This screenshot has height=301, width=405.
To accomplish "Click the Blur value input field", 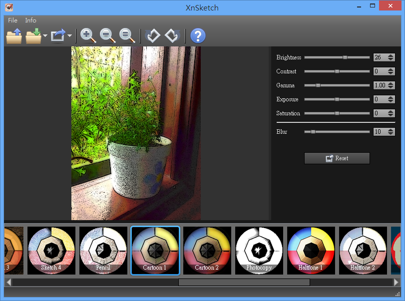I will click(380, 132).
